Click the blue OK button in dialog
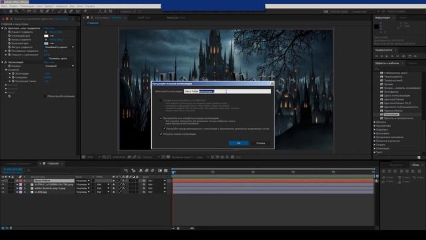Image resolution: width=426 pixels, height=240 pixels. pos(238,143)
